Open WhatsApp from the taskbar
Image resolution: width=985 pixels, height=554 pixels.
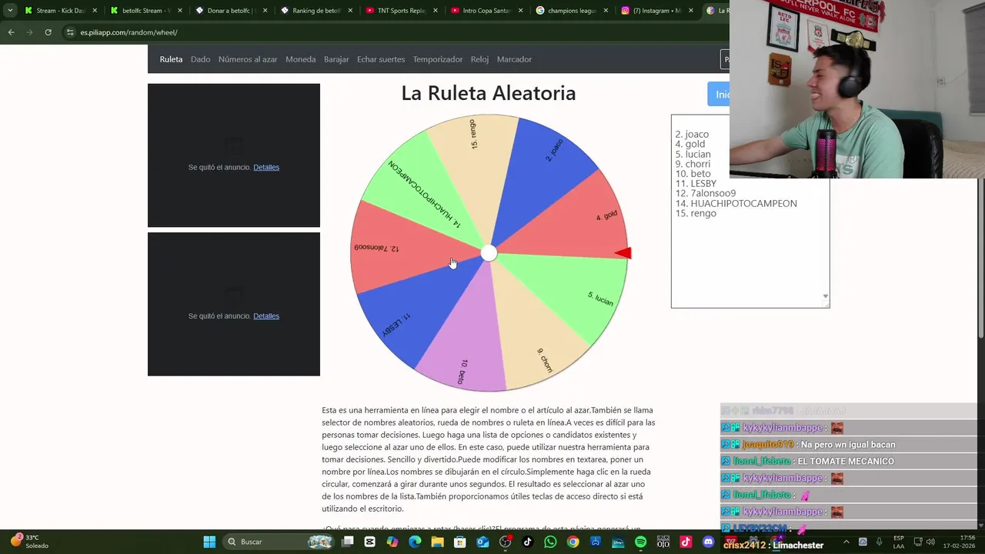550,542
